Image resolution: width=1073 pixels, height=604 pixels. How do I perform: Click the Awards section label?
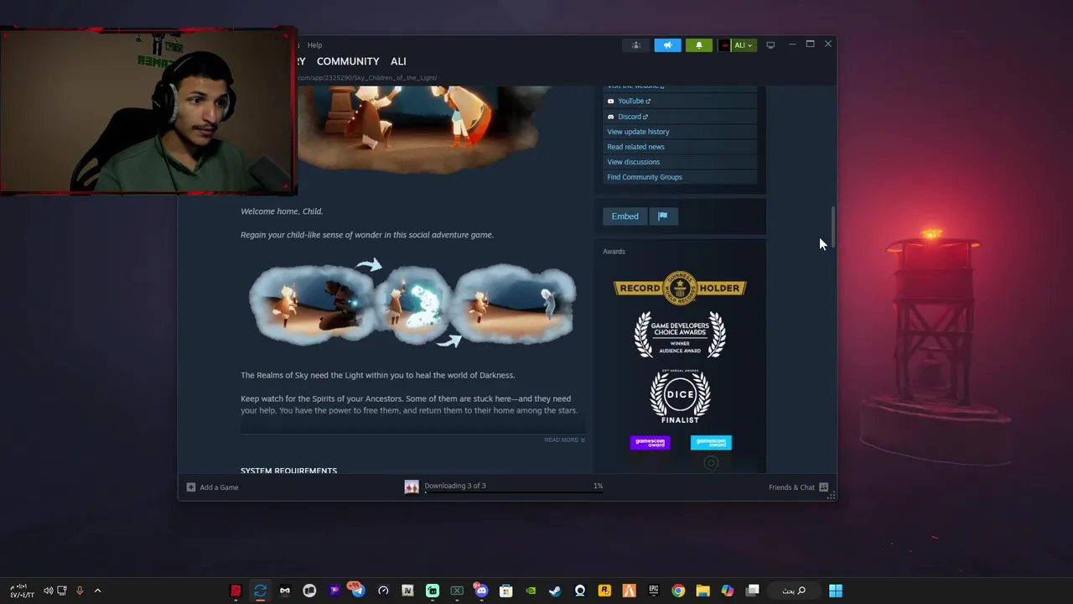(614, 252)
